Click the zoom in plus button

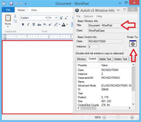point(132,118)
